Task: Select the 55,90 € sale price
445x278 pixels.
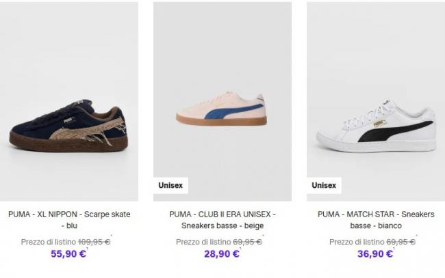Action: click(x=68, y=253)
